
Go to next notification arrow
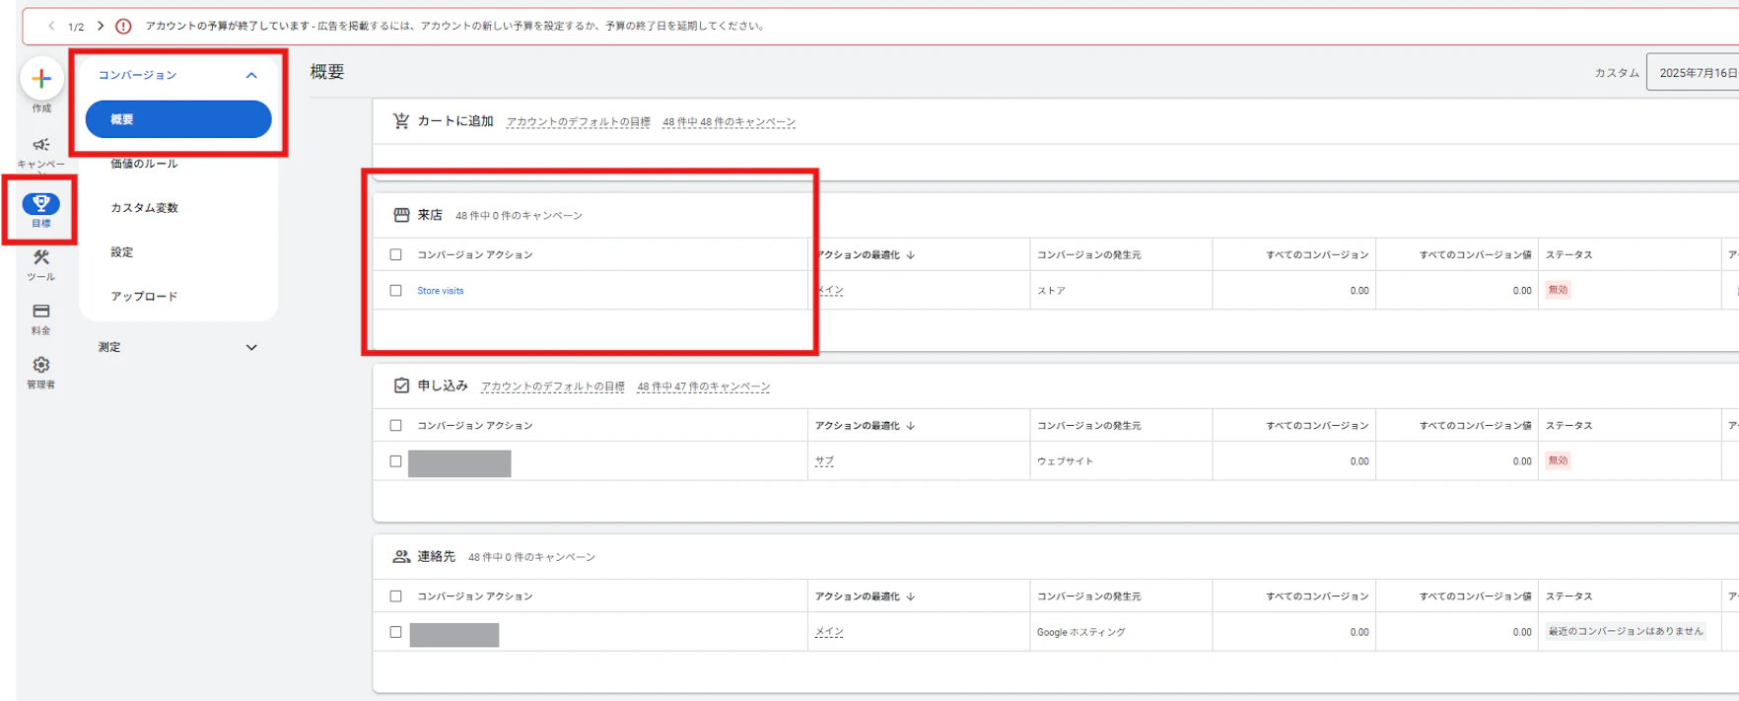click(101, 26)
